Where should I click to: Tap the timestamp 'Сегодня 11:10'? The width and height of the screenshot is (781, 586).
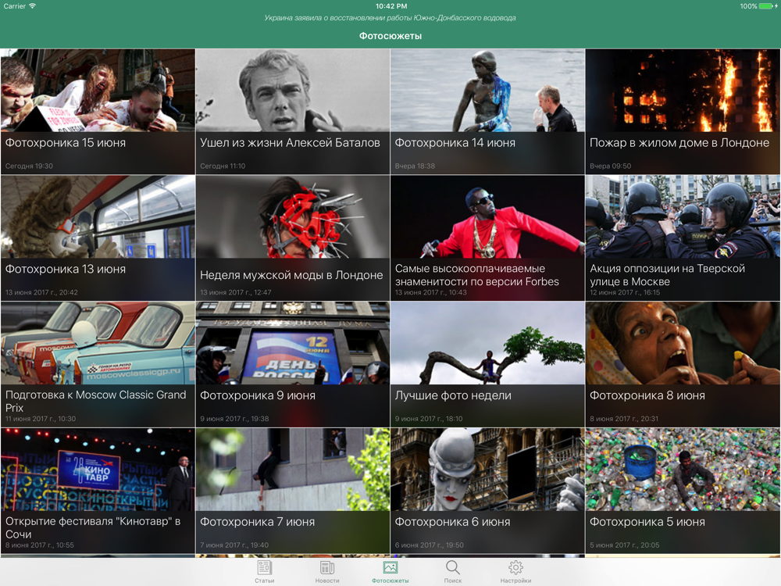223,166
